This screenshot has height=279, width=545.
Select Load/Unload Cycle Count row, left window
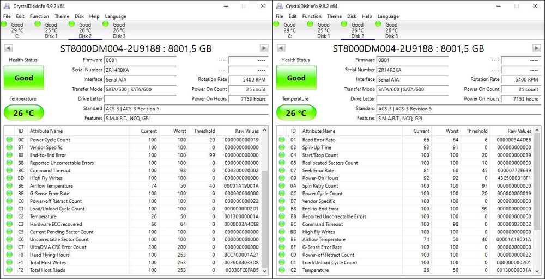pos(132,209)
